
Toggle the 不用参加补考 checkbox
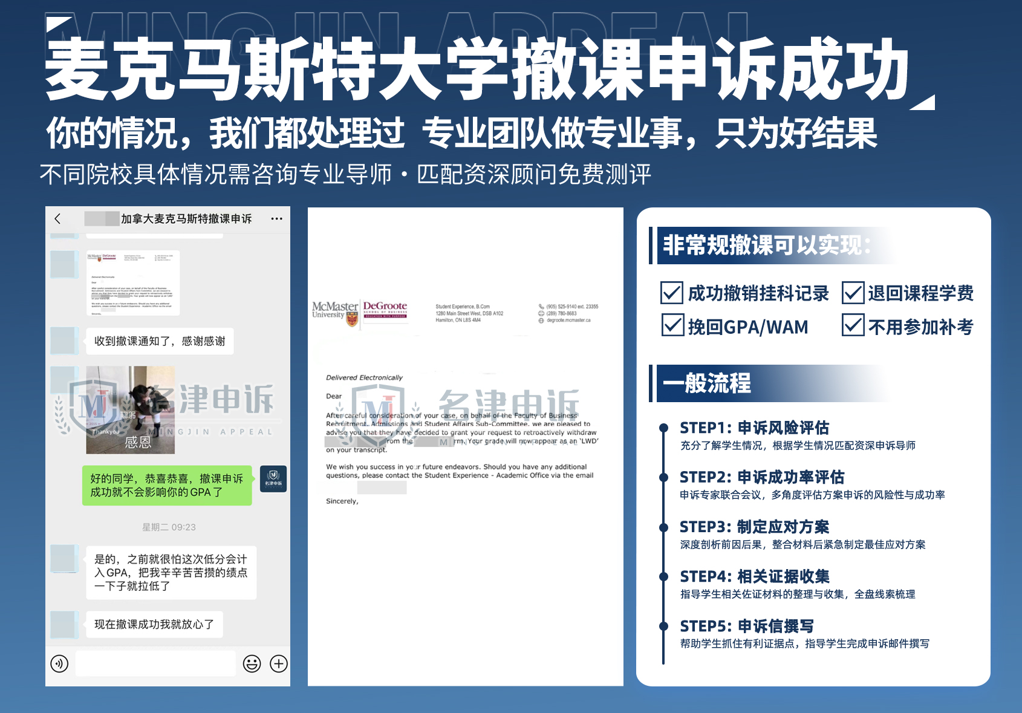click(x=853, y=326)
